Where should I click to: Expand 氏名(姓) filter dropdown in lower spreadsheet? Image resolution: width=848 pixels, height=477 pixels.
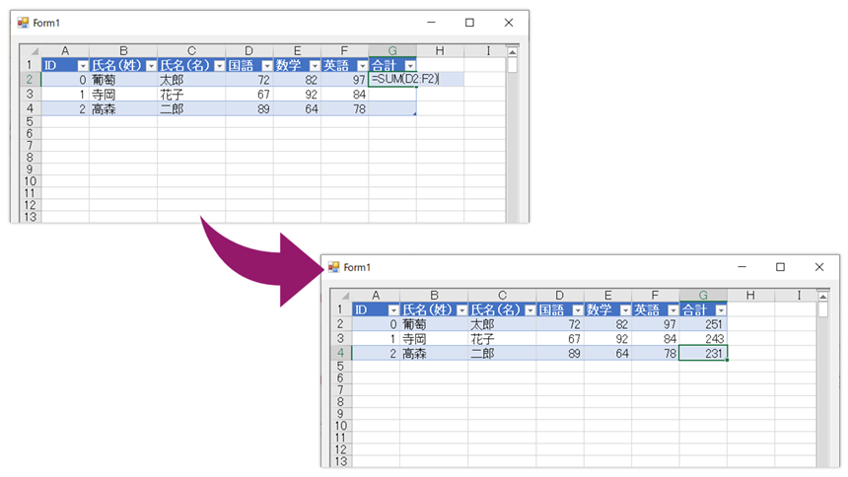460,310
